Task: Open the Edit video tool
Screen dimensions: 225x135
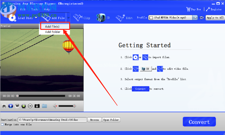Action: point(120,18)
